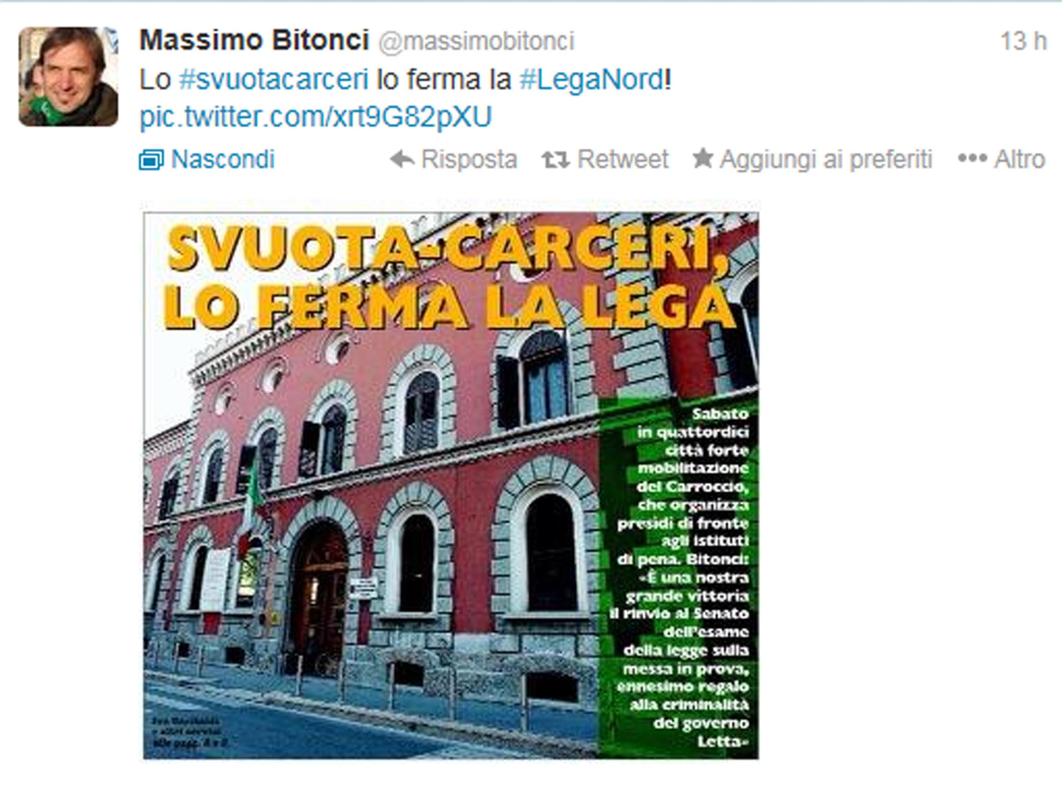Click the Nascondi media icon
This screenshot has width=1062, height=805.
pos(151,159)
